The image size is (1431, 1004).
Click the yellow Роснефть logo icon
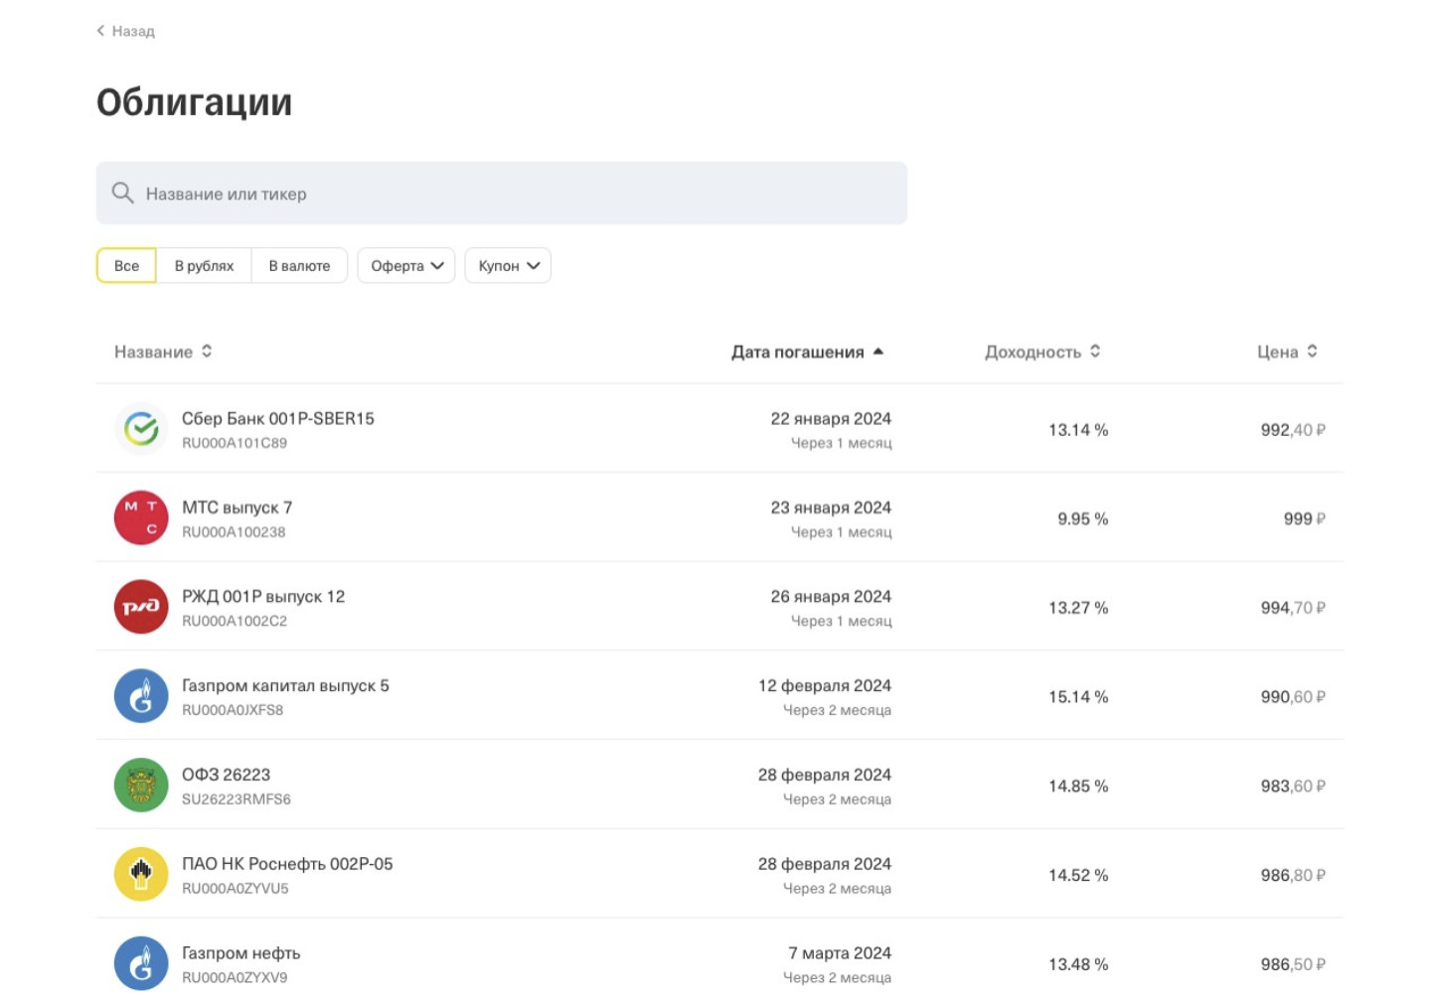point(141,874)
